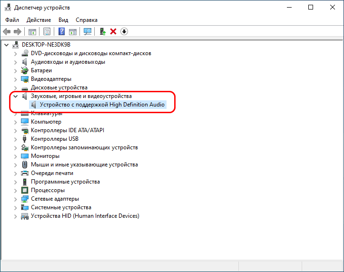Scan for hardware changes monitor icon
Image resolution: width=344 pixels, height=272 pixels.
coord(88,31)
